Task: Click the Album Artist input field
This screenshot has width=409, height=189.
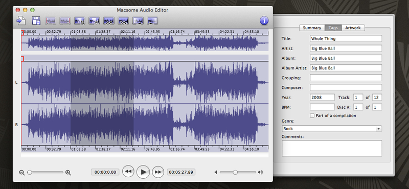Action: [346, 68]
